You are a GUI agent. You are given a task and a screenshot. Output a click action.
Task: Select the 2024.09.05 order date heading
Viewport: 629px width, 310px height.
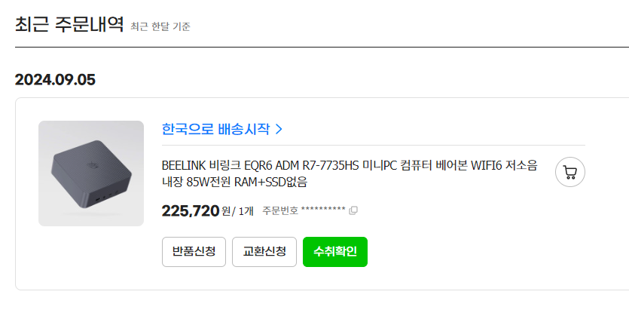click(x=55, y=80)
